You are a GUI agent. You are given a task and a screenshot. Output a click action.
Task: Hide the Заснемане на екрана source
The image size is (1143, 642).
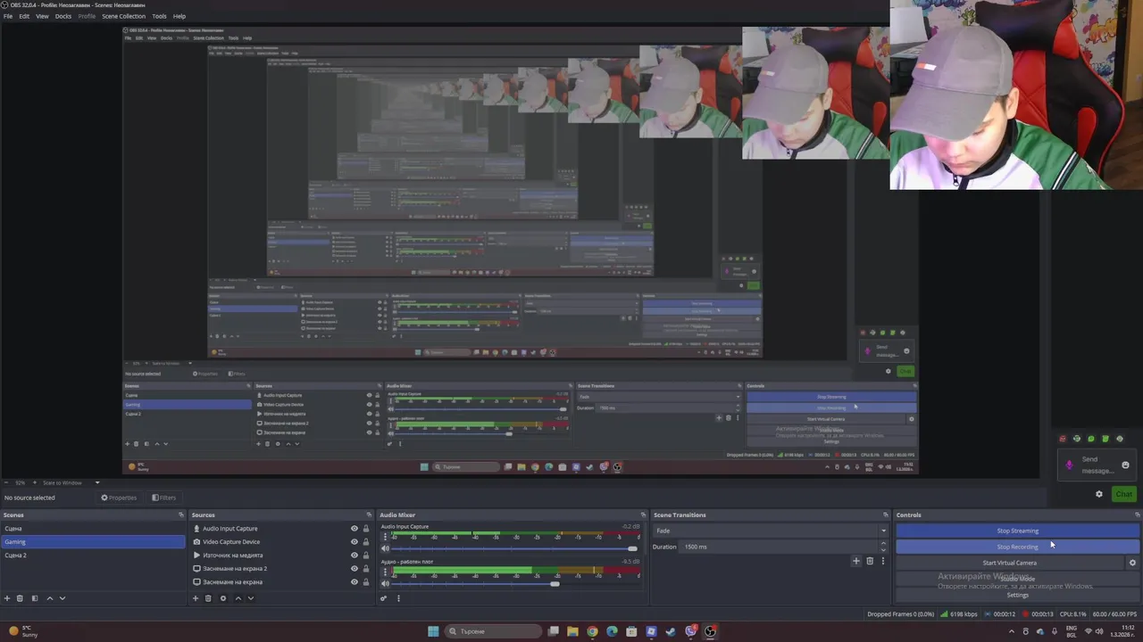(x=355, y=582)
